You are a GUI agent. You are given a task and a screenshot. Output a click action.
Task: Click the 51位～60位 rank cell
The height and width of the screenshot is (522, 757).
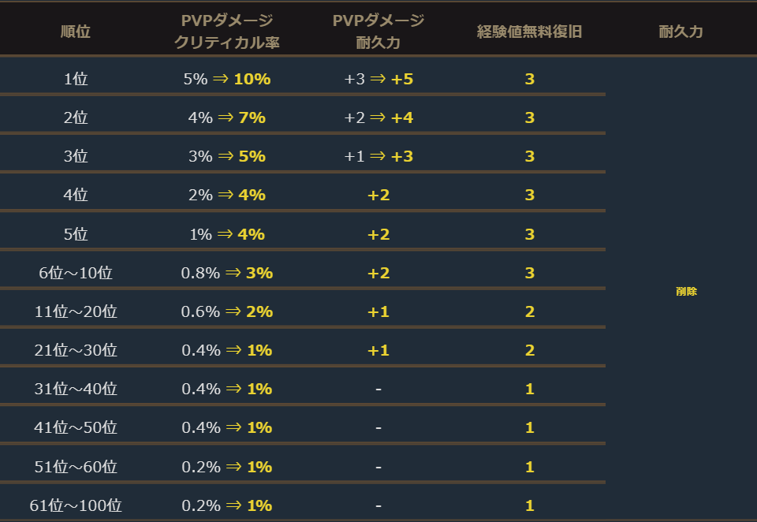tap(76, 467)
